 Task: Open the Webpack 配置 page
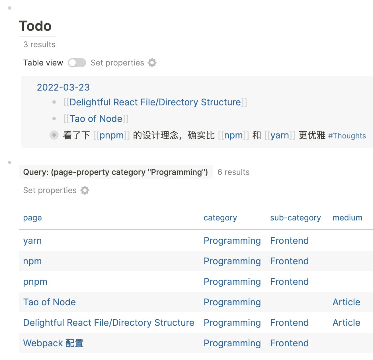(x=53, y=343)
